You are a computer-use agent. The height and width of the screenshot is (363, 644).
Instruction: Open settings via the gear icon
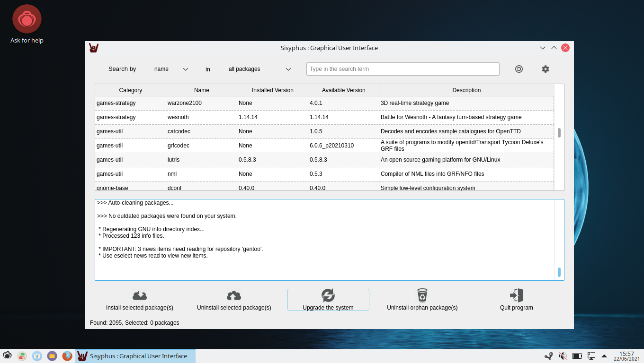tap(546, 69)
